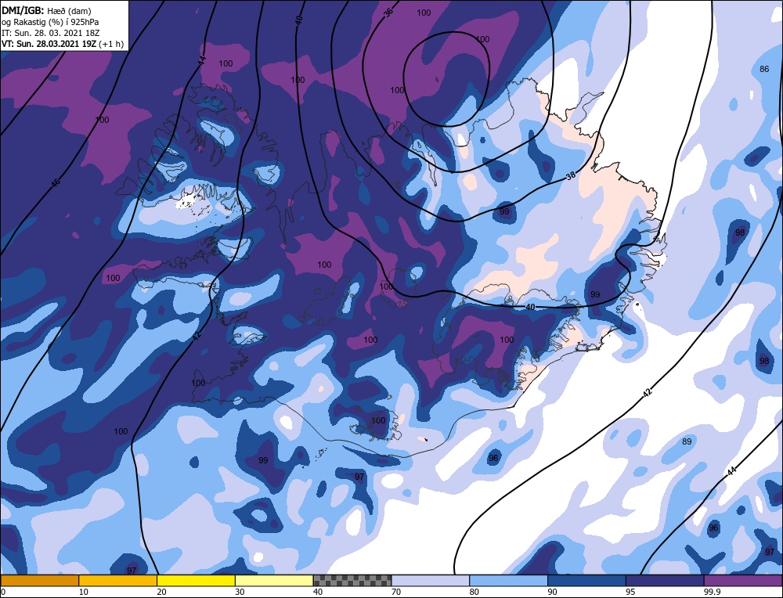The height and width of the screenshot is (598, 783).
Task: Pick the lavender 70–80 humidity swatch
Action: (x=431, y=581)
